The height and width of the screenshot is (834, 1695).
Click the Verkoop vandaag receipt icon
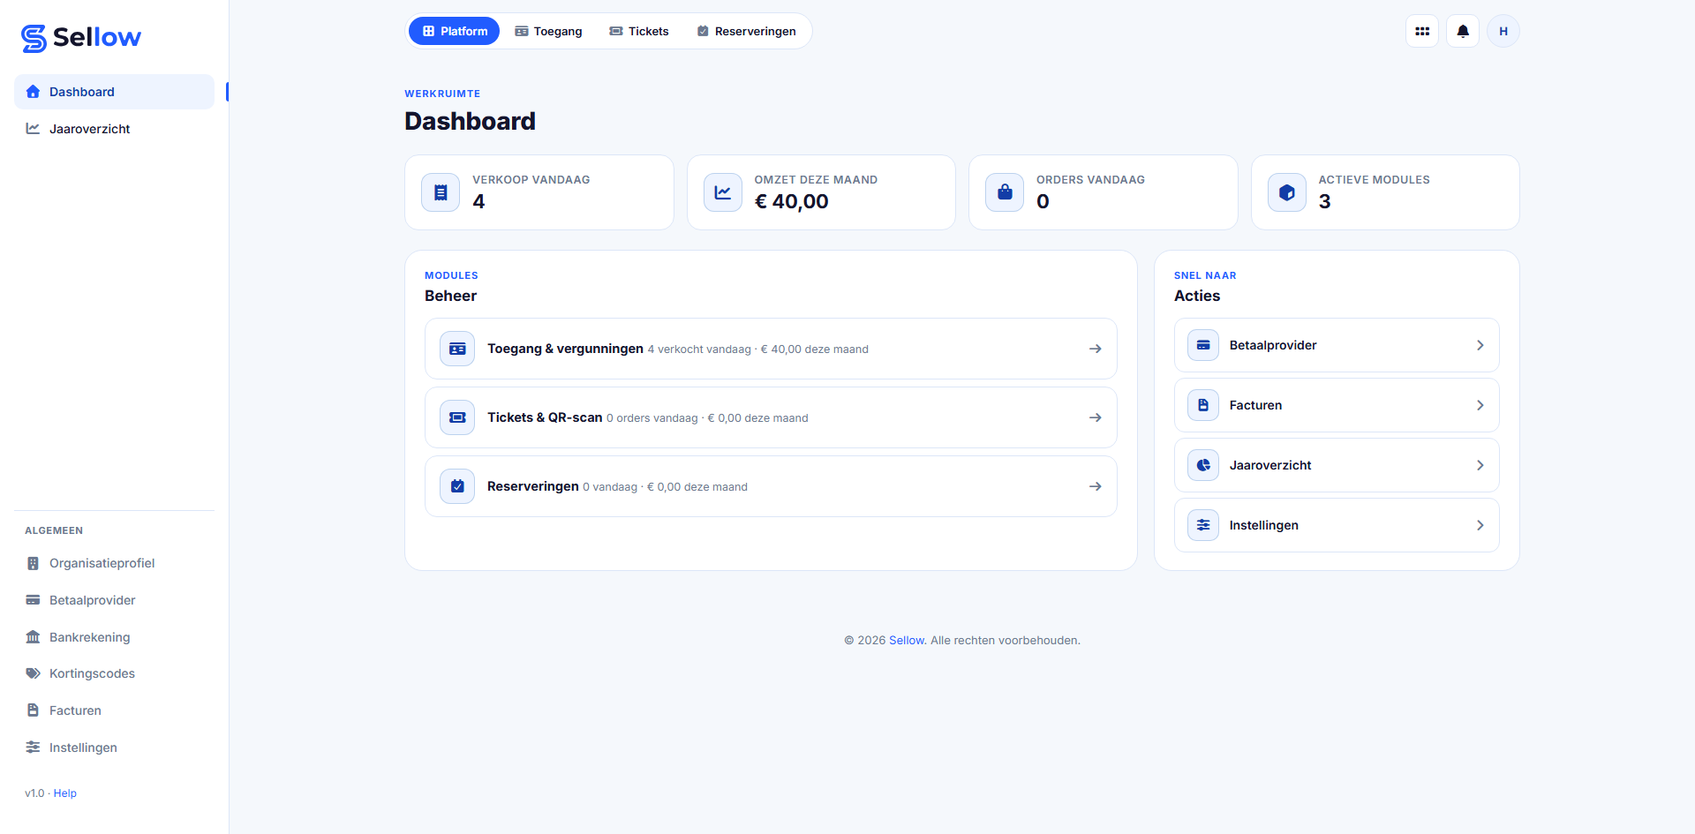tap(441, 192)
